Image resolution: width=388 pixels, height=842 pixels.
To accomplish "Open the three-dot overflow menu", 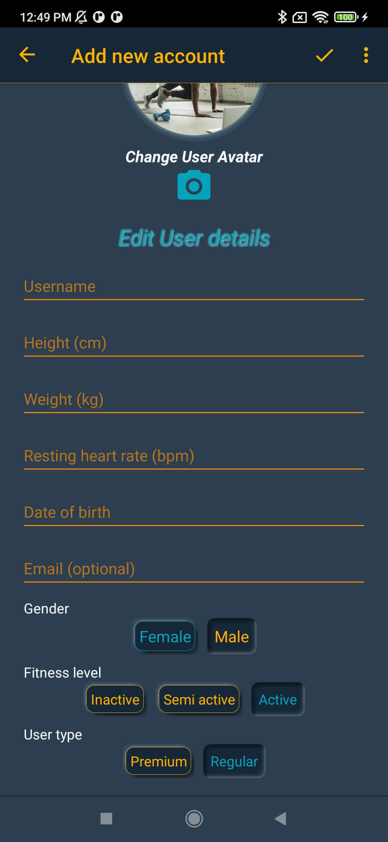I will pyautogui.click(x=366, y=55).
